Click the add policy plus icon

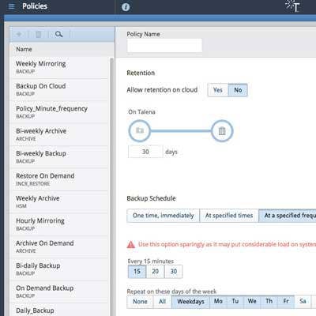[x=19, y=34]
